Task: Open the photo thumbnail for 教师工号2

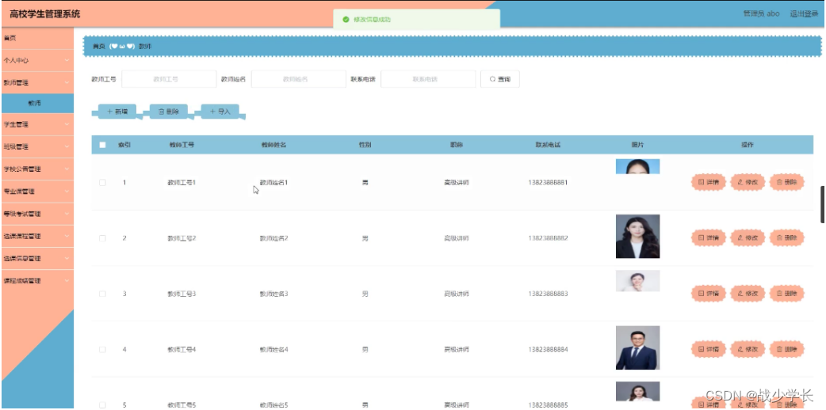Action: pyautogui.click(x=637, y=237)
